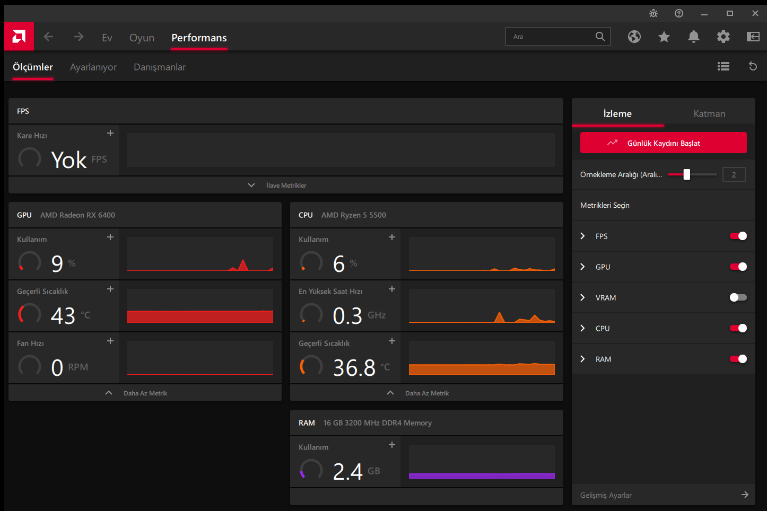Click RAM Kullanım usage graph

[482, 462]
